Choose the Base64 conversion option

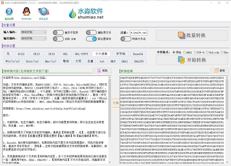(x=138, y=54)
